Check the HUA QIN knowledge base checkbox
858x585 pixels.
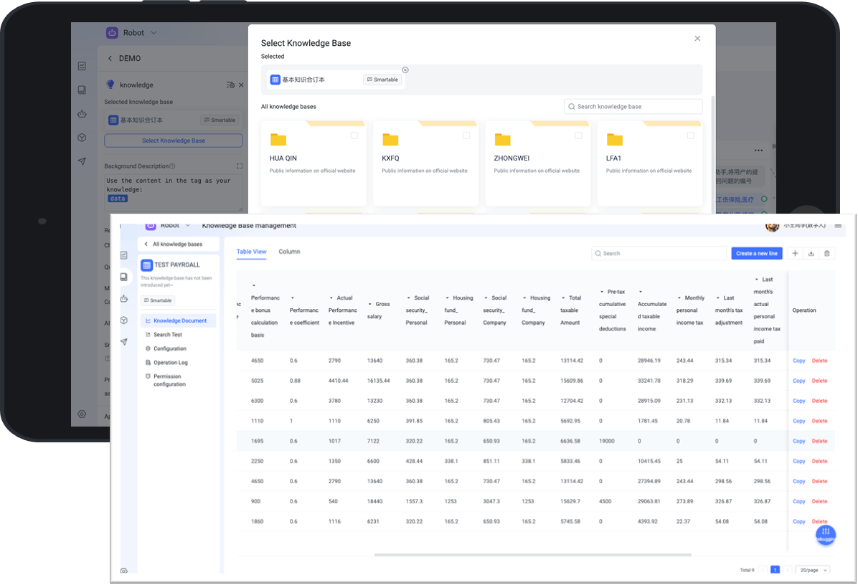[354, 135]
